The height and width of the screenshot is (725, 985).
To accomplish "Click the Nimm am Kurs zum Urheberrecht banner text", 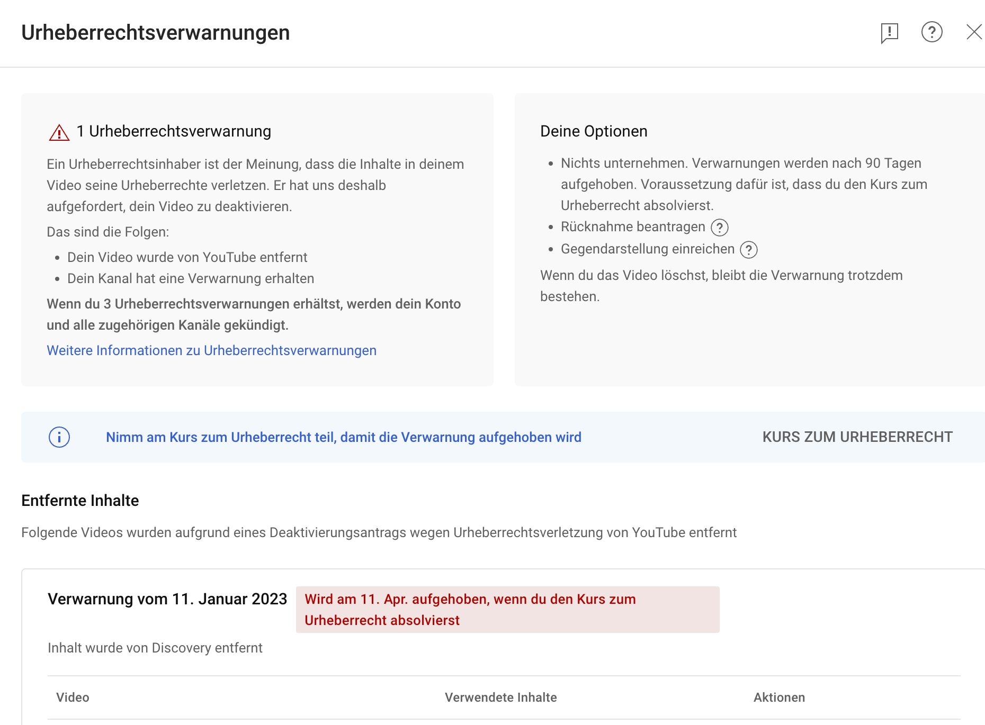I will [x=343, y=437].
